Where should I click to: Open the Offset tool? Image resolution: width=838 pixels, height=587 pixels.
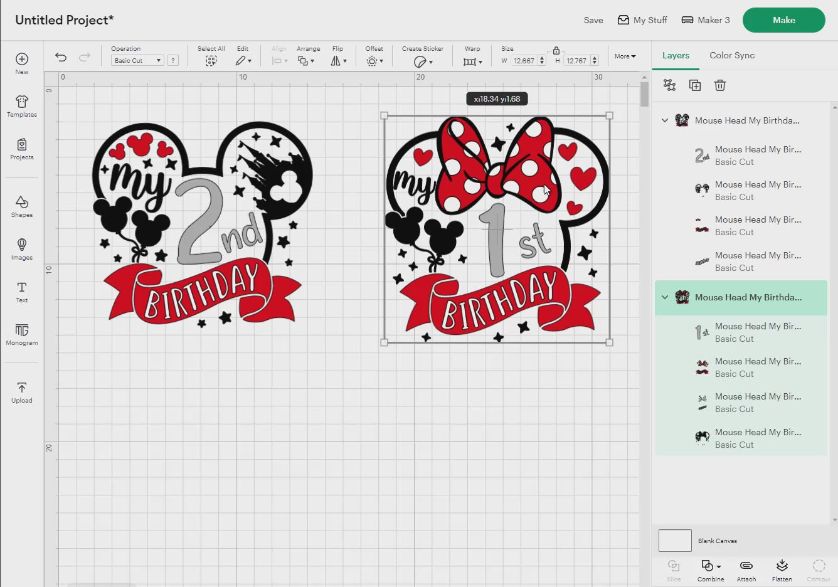[x=374, y=61]
